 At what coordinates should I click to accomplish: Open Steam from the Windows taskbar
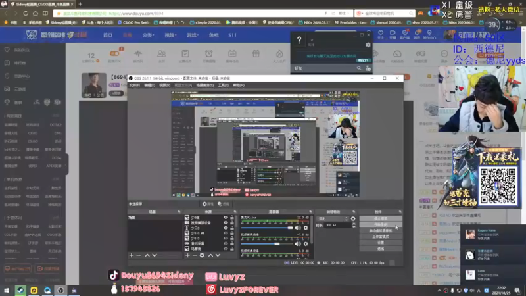coord(20,290)
